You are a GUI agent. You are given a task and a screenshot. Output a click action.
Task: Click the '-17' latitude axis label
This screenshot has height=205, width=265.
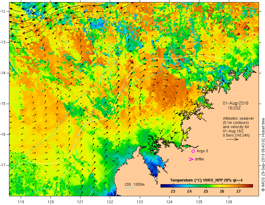[3, 165]
